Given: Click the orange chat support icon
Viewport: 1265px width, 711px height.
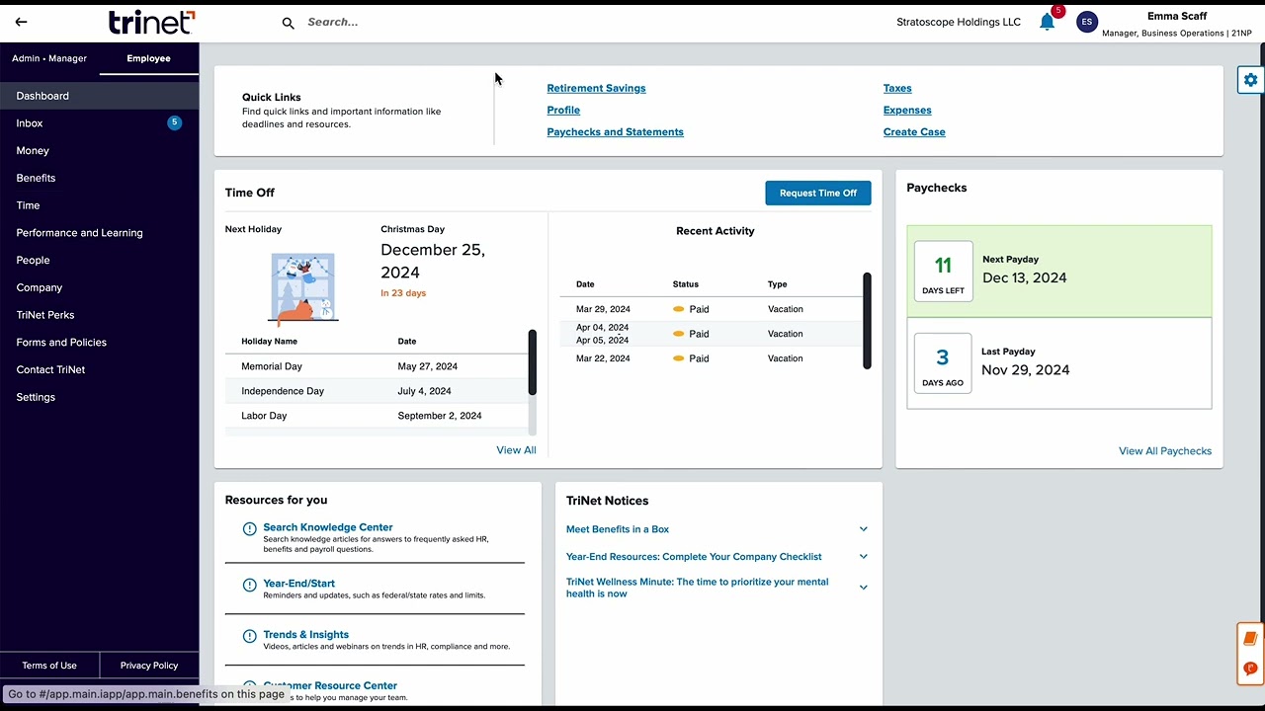Looking at the screenshot, I should (1250, 669).
